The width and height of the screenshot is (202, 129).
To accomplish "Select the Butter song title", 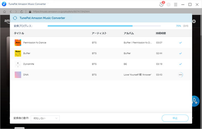I will (27, 53).
